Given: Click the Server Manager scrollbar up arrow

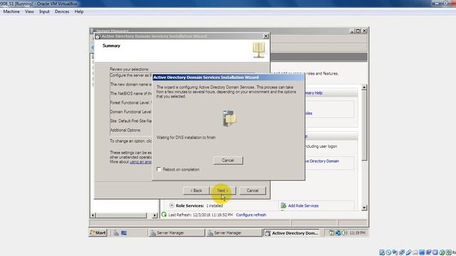Looking at the screenshot, I should click(x=364, y=87).
